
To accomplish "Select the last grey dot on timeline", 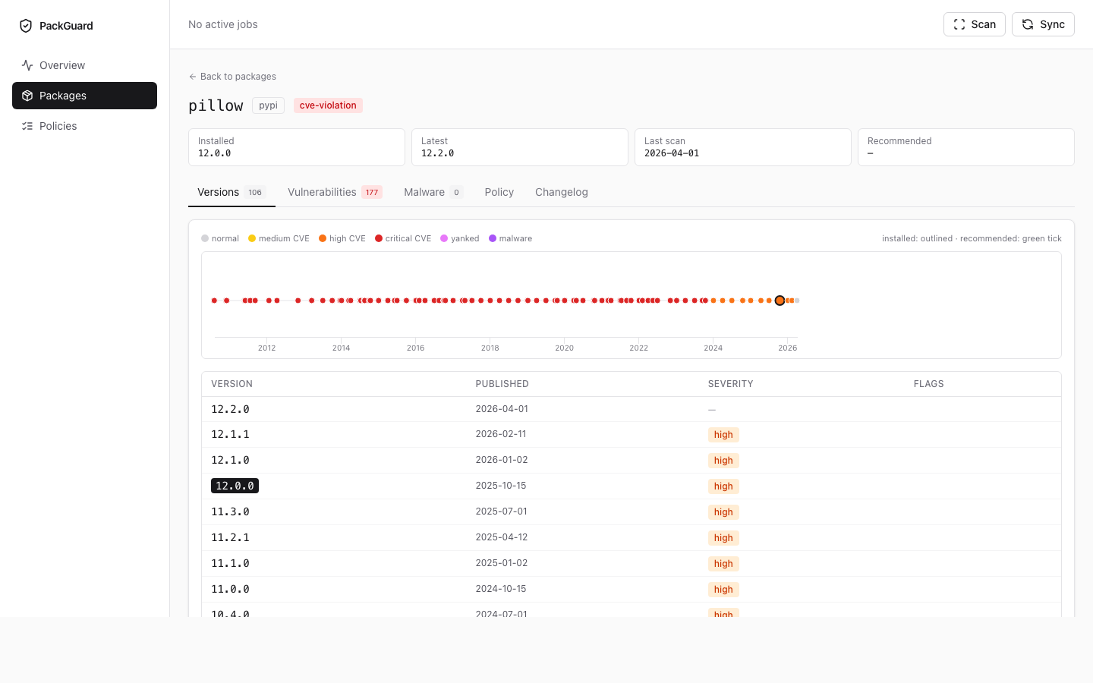I will coord(797,301).
